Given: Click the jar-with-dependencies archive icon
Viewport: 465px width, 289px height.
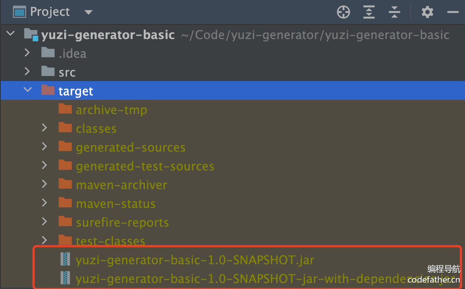Looking at the screenshot, I should (x=66, y=278).
